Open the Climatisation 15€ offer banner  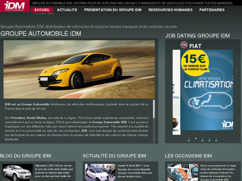pyautogui.click(x=207, y=90)
